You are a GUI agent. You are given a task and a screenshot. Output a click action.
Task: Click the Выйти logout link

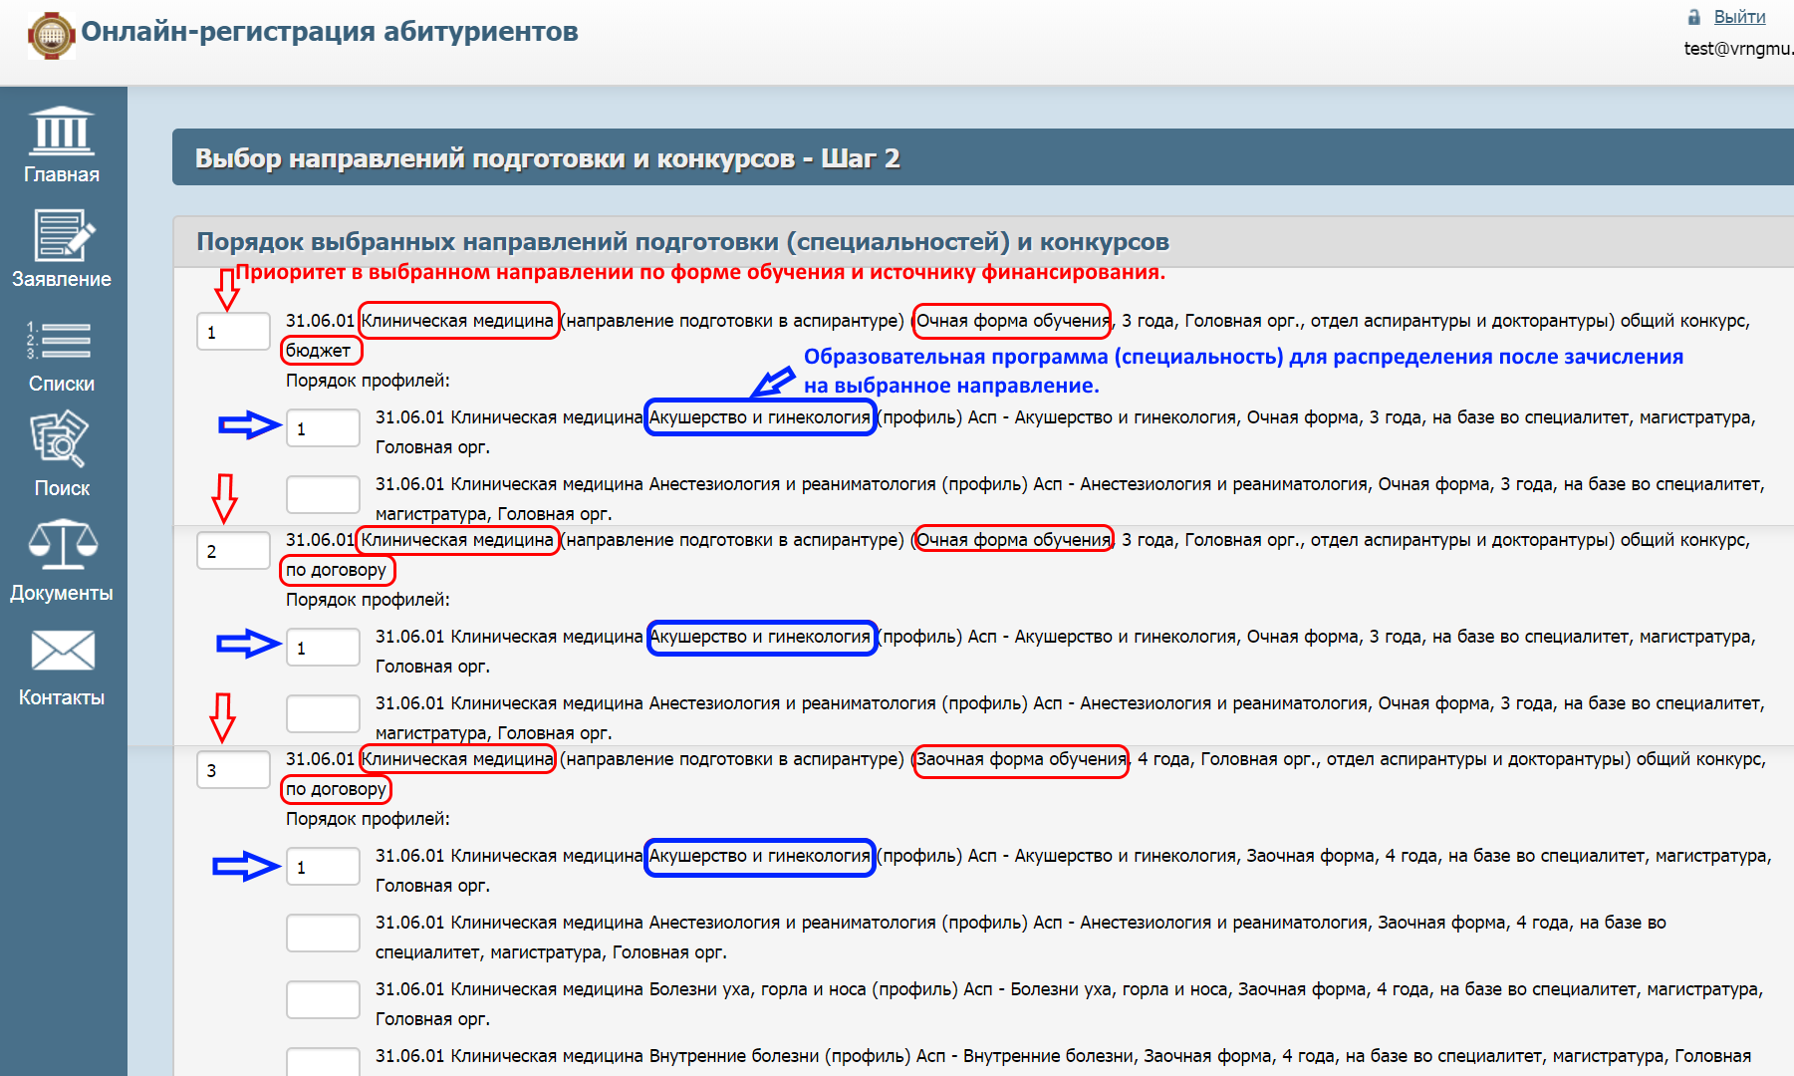pyautogui.click(x=1739, y=17)
